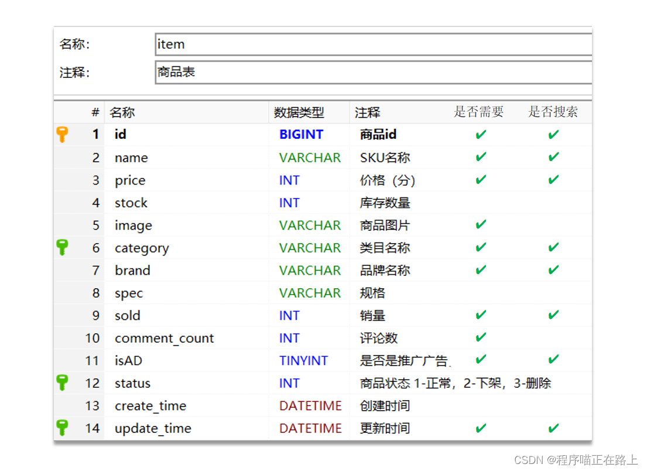Click the price column name cell
647x471 pixels.
130,181
